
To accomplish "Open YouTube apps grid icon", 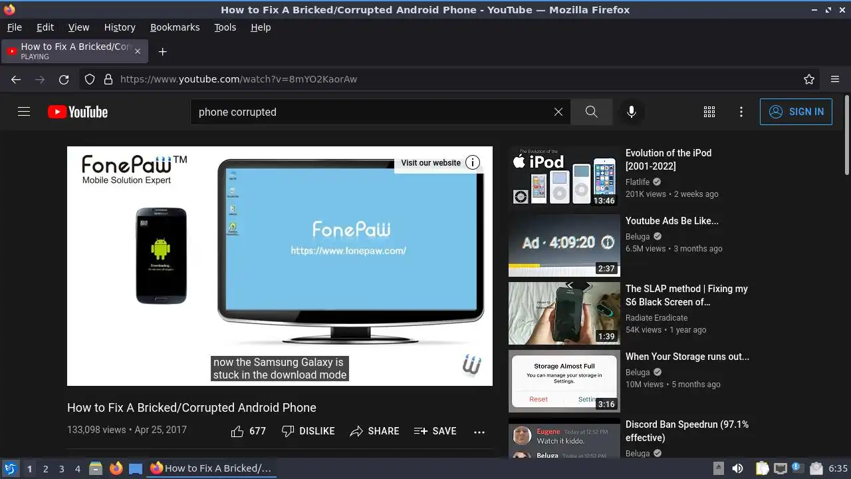I will click(x=709, y=112).
